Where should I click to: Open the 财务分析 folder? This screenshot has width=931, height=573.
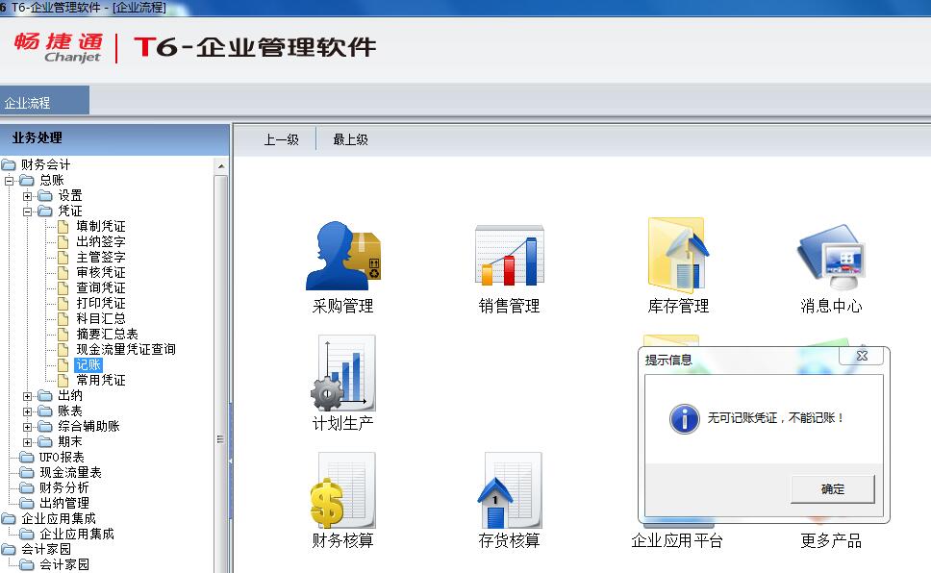pos(64,488)
